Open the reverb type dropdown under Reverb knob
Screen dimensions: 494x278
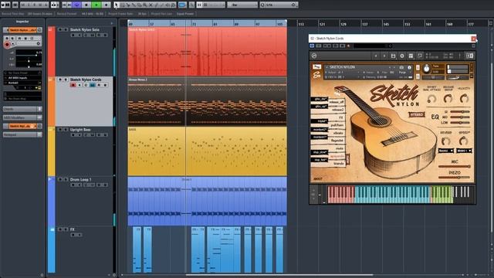pyautogui.click(x=446, y=151)
